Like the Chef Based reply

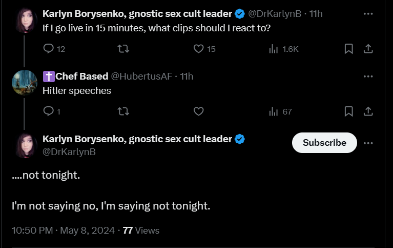(x=198, y=111)
